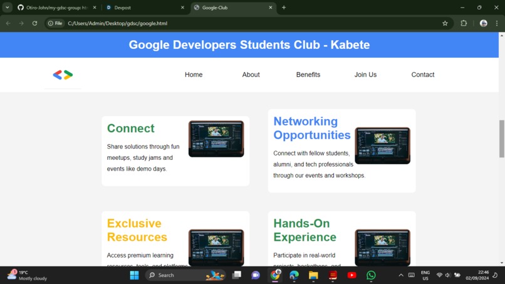Click the File site info chip
The width and height of the screenshot is (505, 284).
(x=55, y=23)
